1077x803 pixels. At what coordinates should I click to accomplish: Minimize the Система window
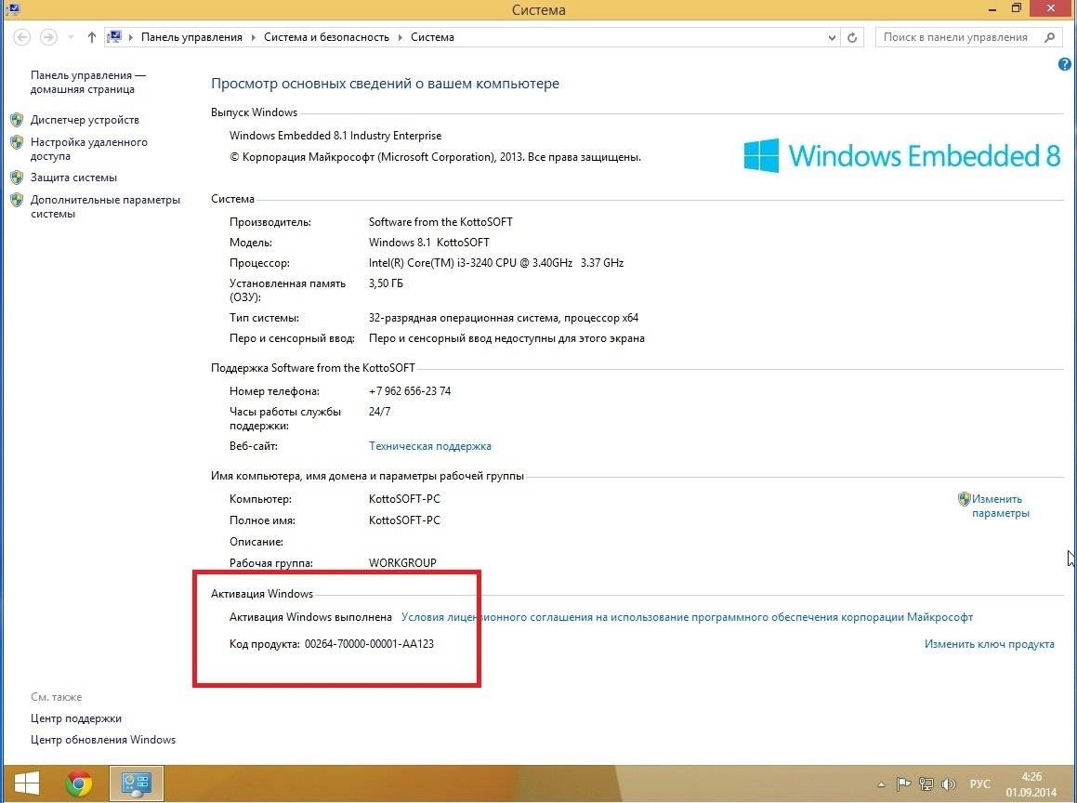992,9
